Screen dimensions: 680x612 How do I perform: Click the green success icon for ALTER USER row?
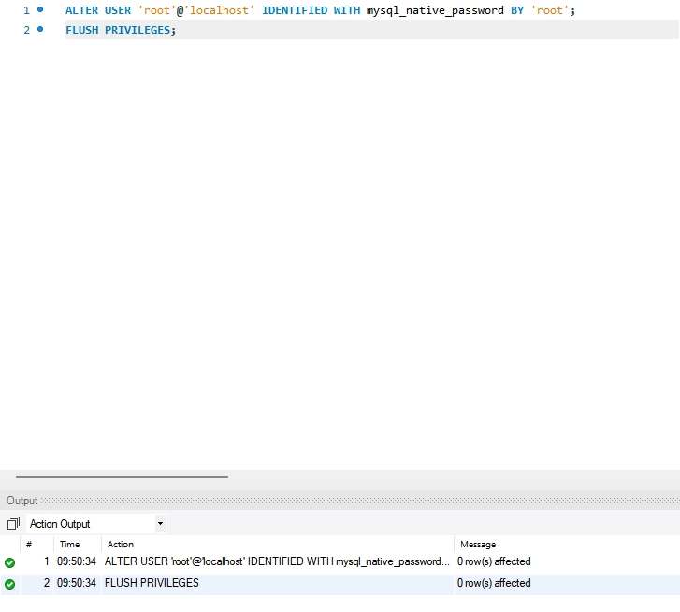tap(9, 562)
